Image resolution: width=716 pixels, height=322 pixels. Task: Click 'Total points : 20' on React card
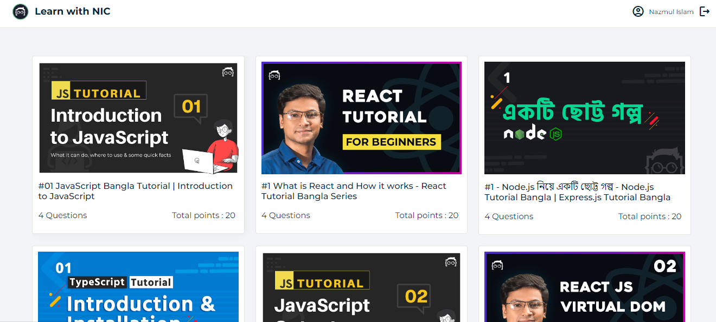coord(427,215)
